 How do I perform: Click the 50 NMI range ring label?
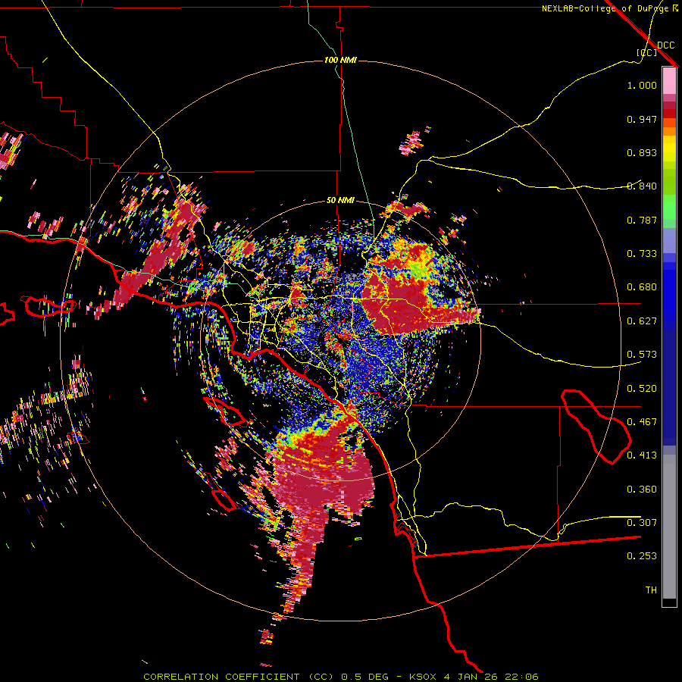click(340, 200)
